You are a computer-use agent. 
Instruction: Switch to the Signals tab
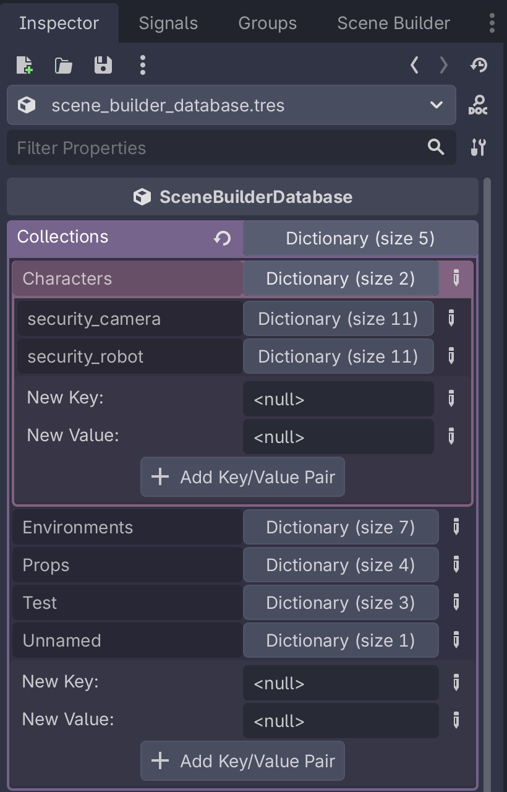click(x=168, y=23)
